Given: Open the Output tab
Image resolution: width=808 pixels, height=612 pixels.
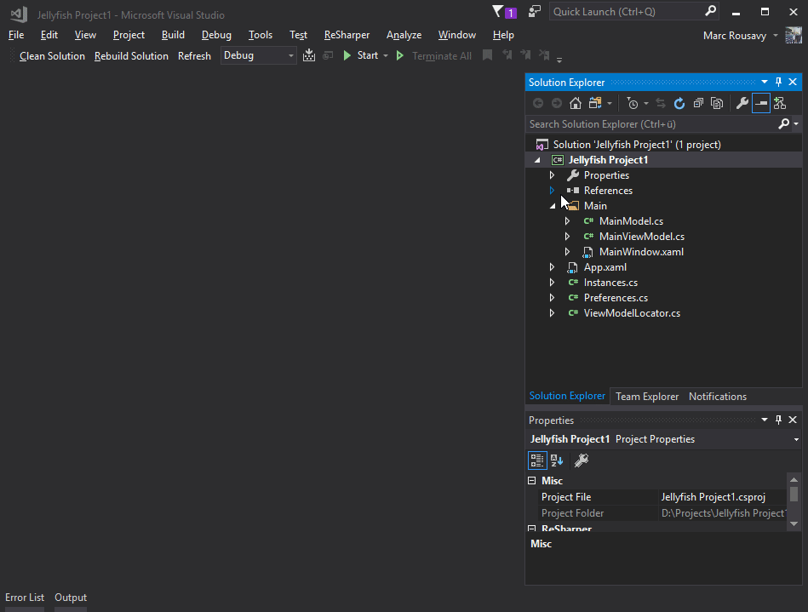Looking at the screenshot, I should coord(71,598).
